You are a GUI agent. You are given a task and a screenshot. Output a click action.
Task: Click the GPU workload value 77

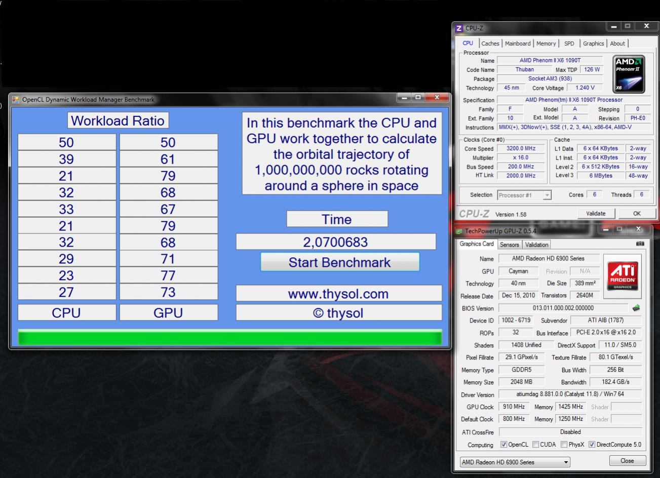click(168, 275)
